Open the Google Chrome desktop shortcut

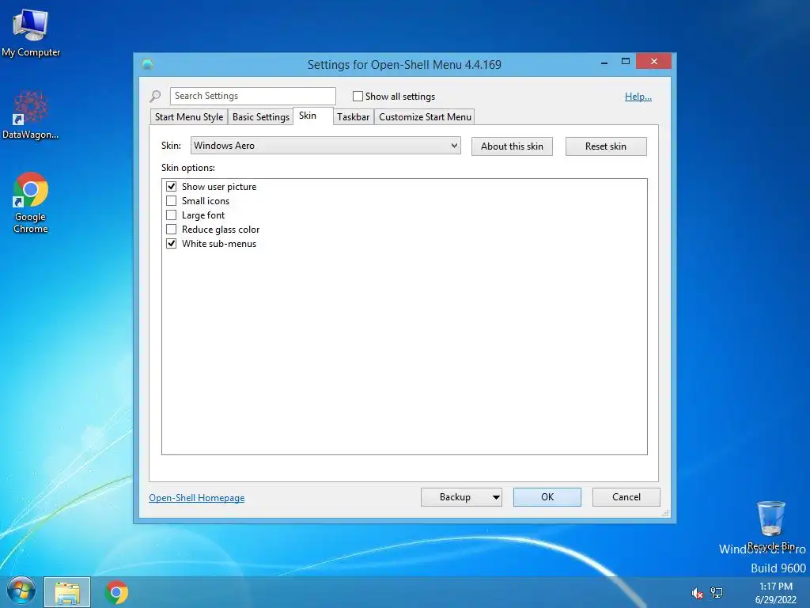click(31, 203)
